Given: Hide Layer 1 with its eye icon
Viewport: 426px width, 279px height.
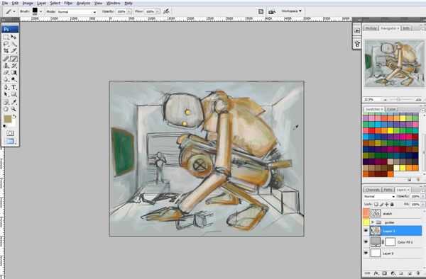Looking at the screenshot, I should [366, 231].
